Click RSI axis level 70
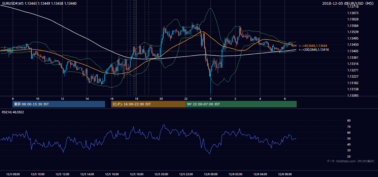The height and width of the screenshot is (177, 378). [x=349, y=127]
